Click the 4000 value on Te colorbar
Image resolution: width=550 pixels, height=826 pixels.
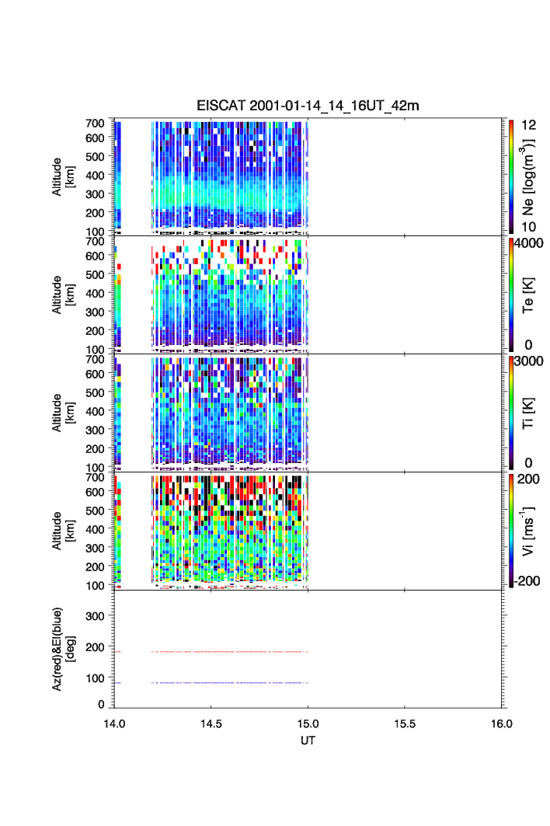tap(531, 242)
